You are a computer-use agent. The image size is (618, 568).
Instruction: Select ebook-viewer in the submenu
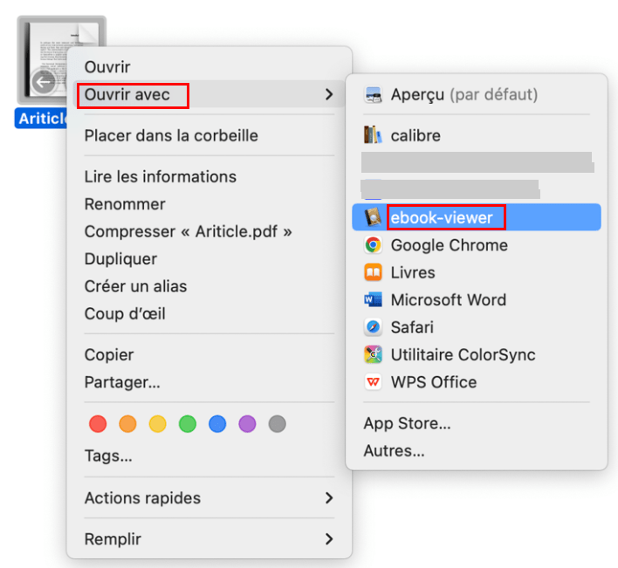pos(477,217)
